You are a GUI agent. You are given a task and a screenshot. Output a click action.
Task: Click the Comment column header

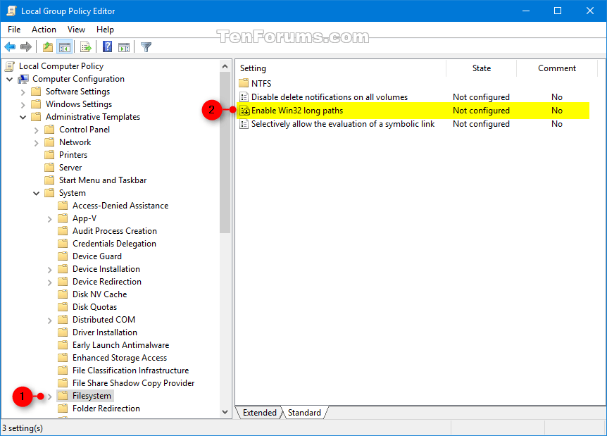pos(556,68)
